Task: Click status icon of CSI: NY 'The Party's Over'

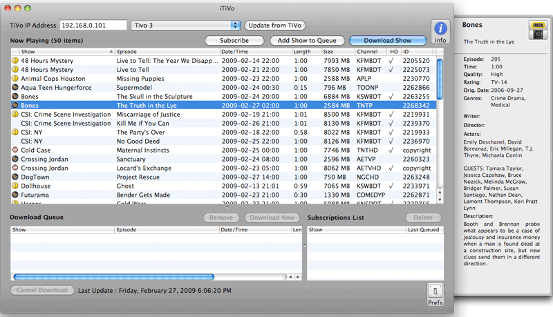Action: 15,132
